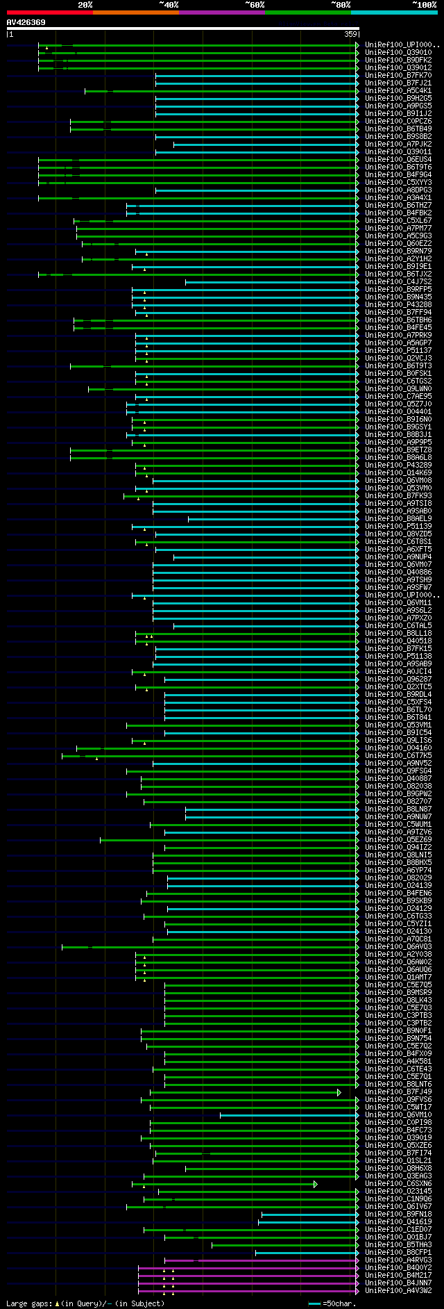Screen dimensions: 444x1309
Task: Select the UniRef100_C4J7S2 label
Action: click(x=398, y=281)
